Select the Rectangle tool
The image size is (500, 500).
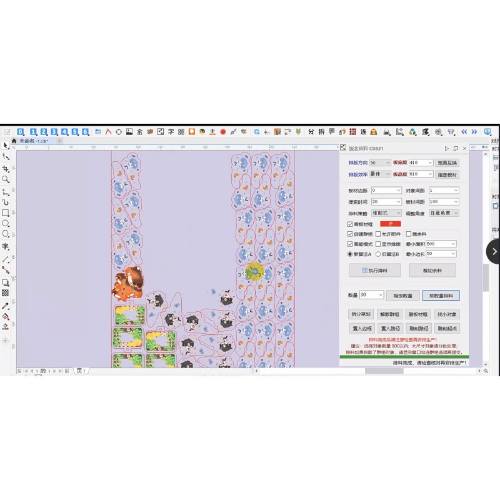coord(6,212)
